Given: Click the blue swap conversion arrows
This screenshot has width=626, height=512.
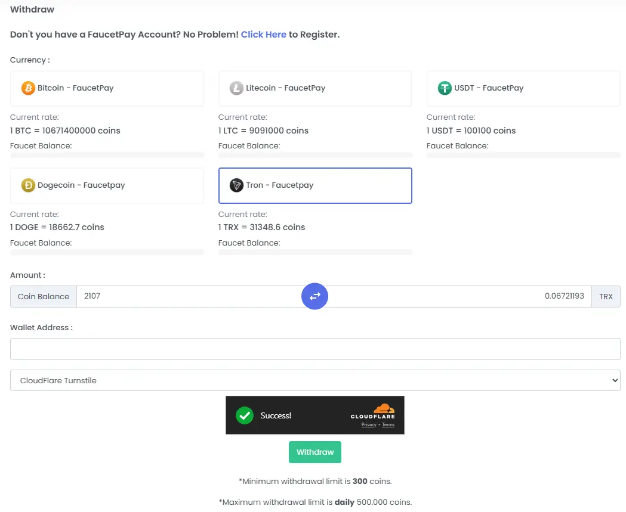Looking at the screenshot, I should 314,296.
